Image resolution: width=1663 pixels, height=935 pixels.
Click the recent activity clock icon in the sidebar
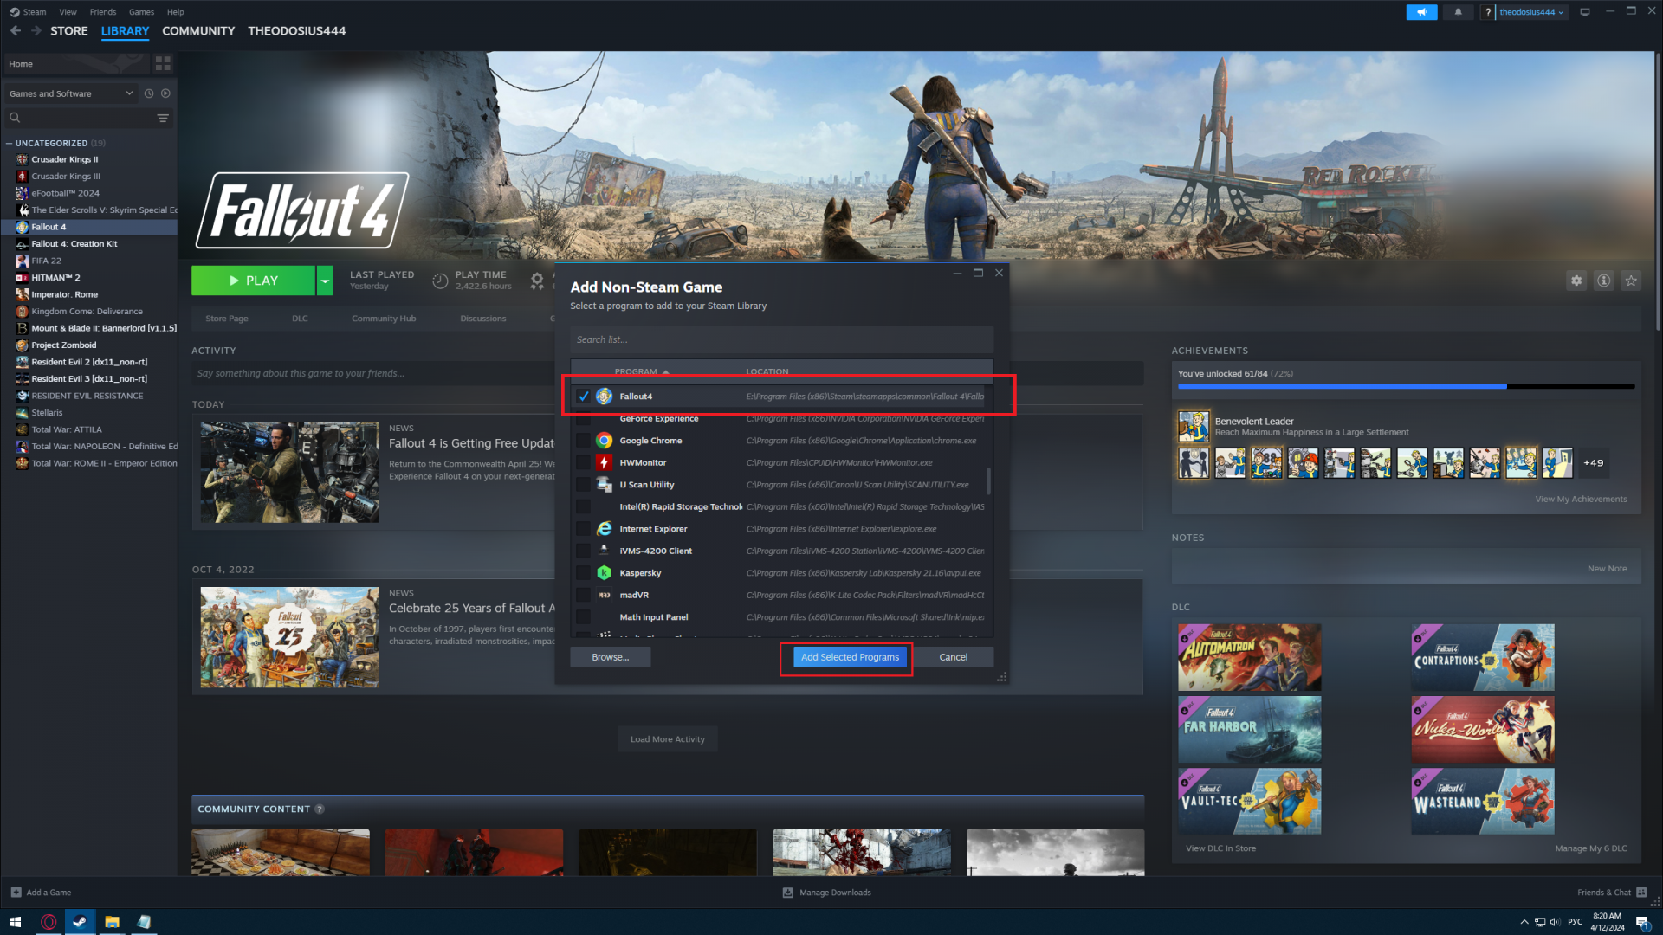pos(149,93)
